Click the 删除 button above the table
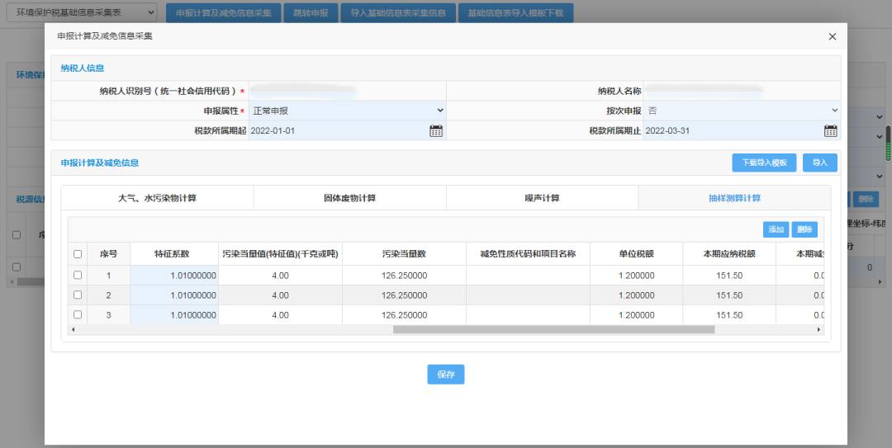This screenshot has width=892, height=448. [x=804, y=229]
